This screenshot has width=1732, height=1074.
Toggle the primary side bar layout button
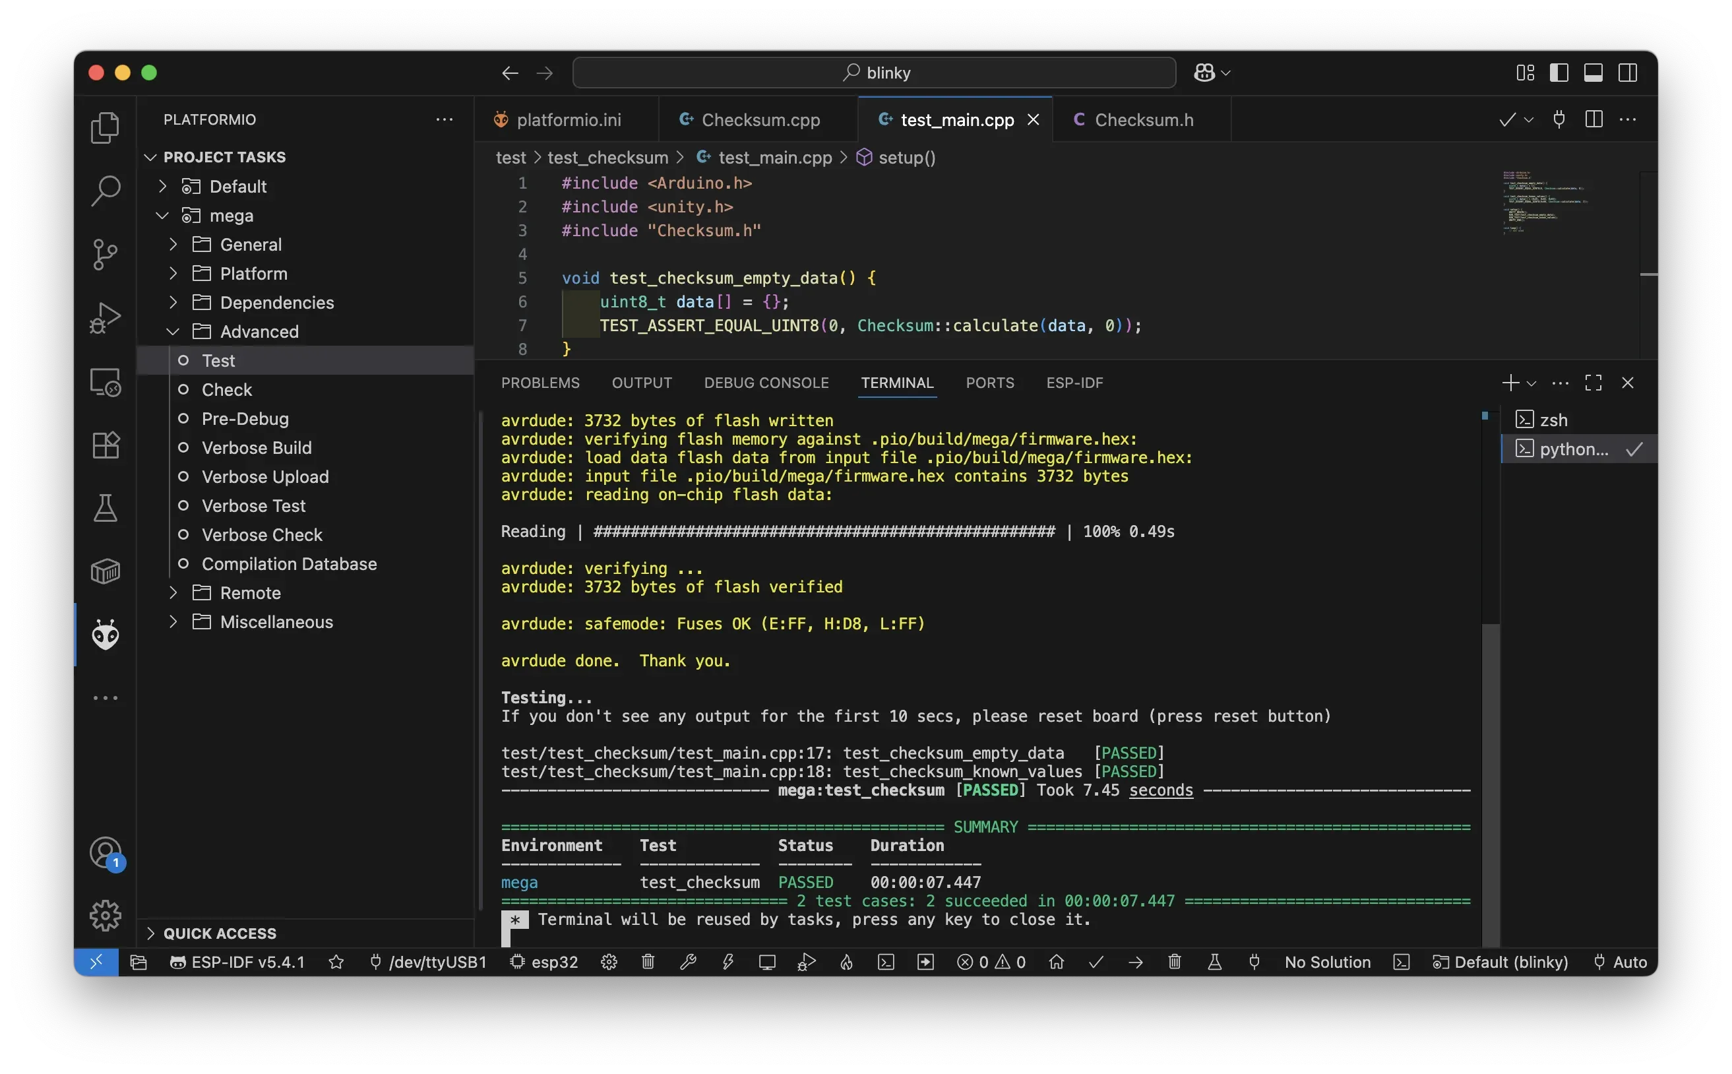[1559, 73]
